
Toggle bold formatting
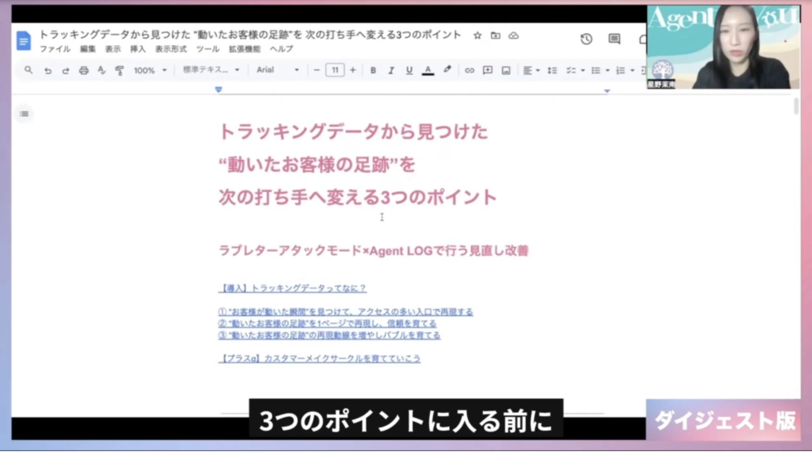(x=373, y=70)
